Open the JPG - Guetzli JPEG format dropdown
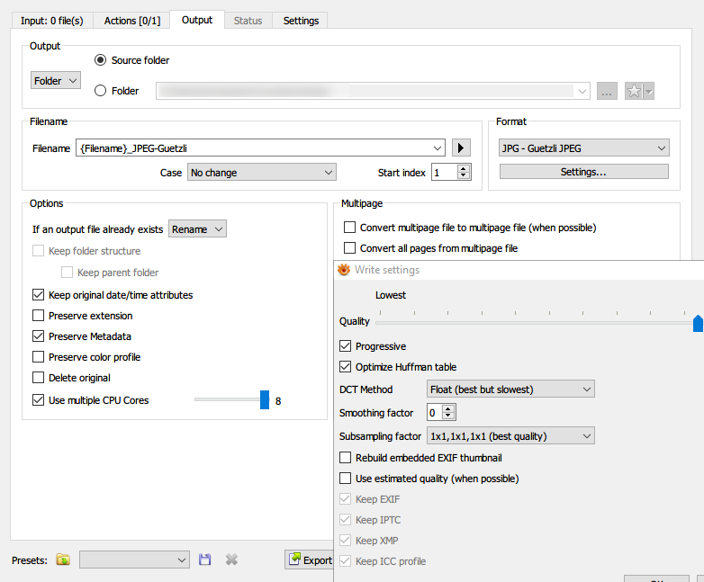The height and width of the screenshot is (582, 704). point(583,148)
